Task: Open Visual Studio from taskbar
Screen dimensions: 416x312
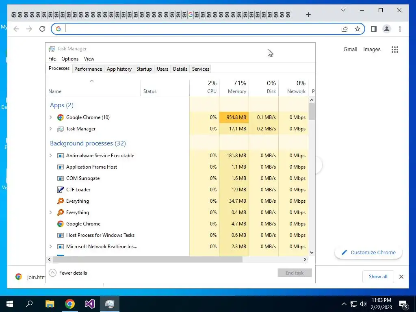Action: tap(90, 304)
